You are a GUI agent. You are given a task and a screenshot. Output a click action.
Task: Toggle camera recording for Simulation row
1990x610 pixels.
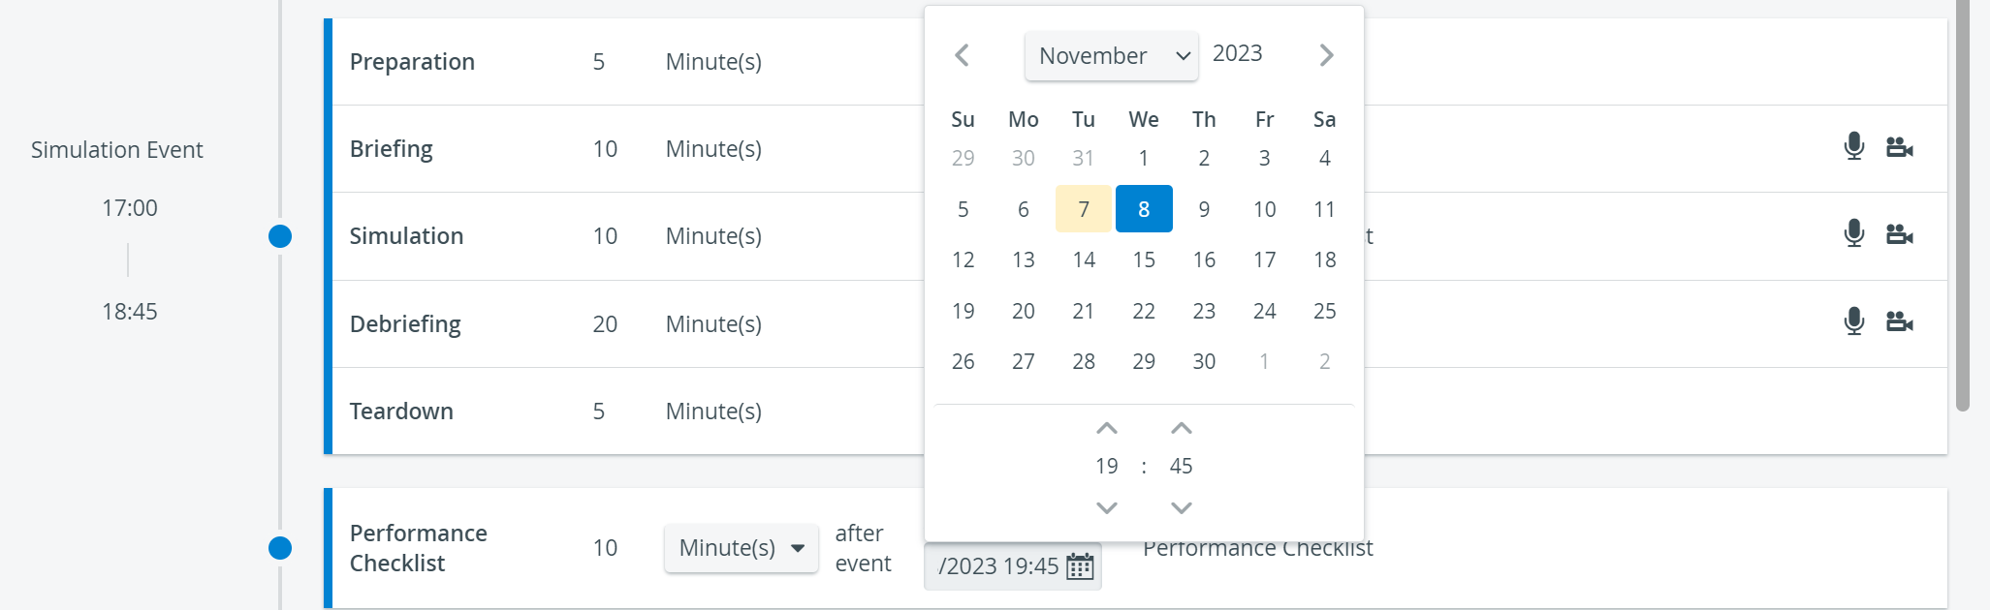point(1899,234)
